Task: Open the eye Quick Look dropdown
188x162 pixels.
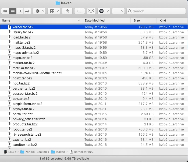Action: [104, 11]
